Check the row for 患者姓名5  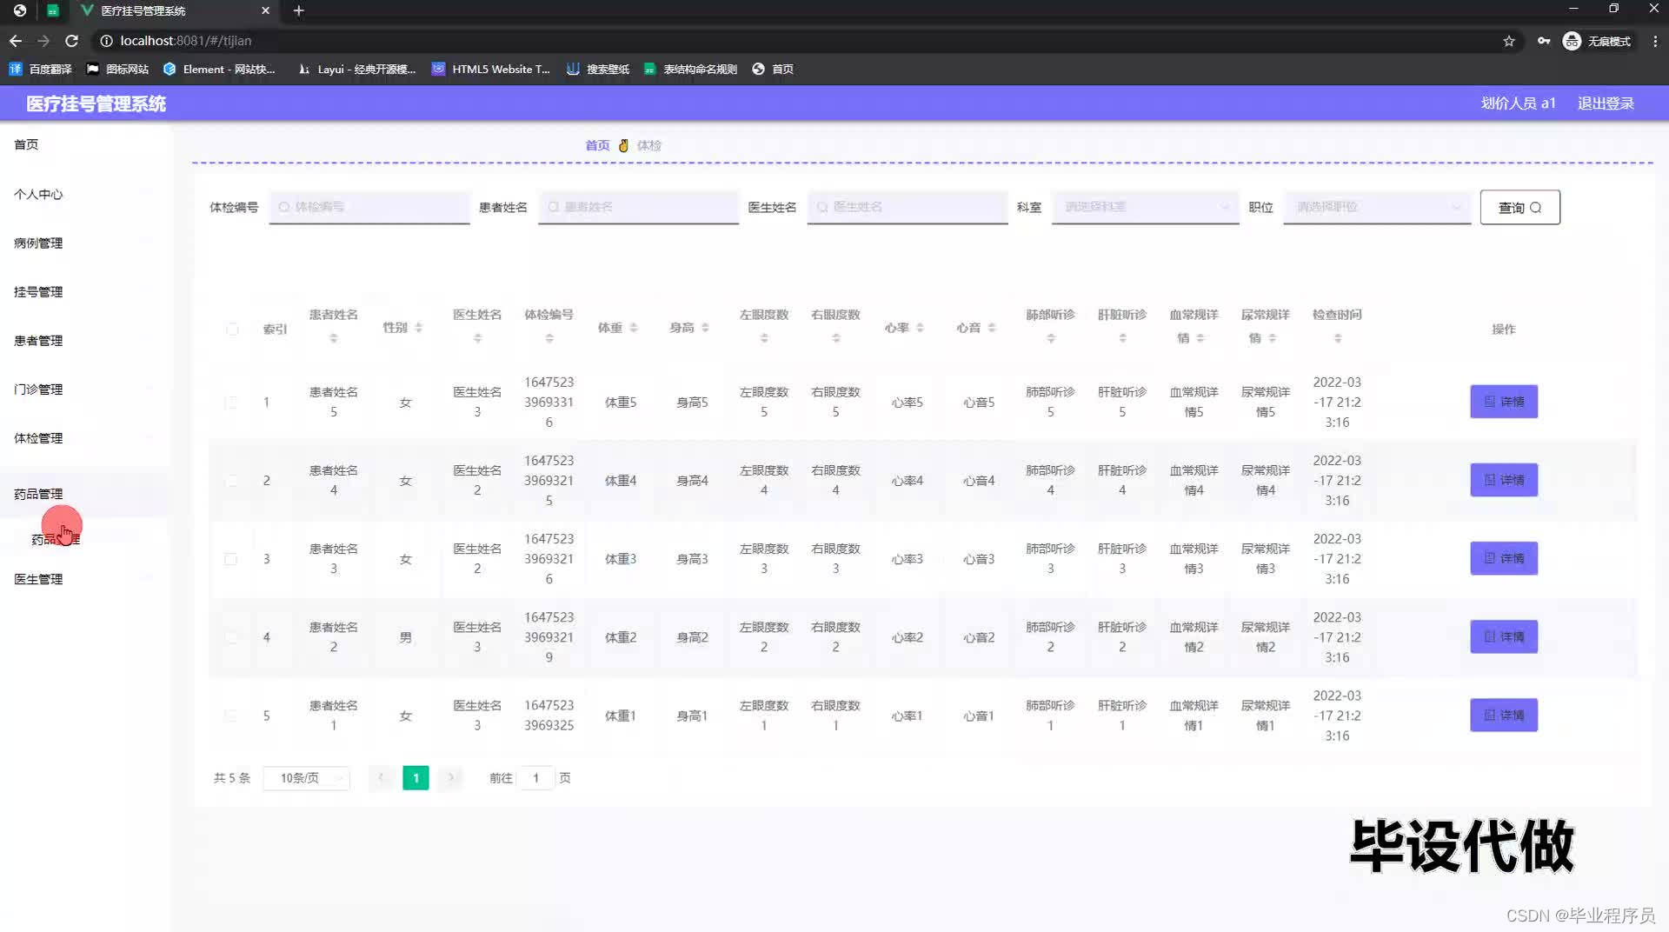(x=230, y=403)
